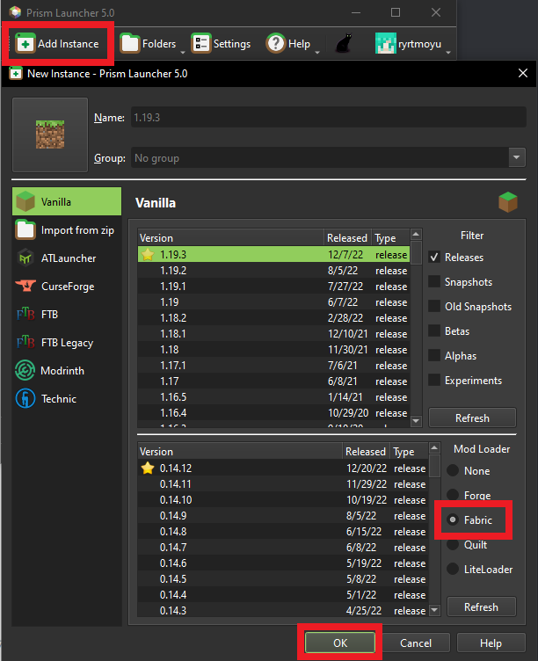Open the ATLauncher modpack page

click(x=67, y=258)
